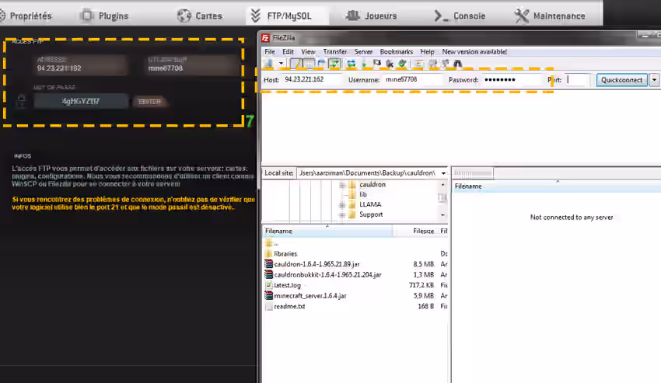Expand the cauldron folder tree node
This screenshot has width=661, height=383.
342,185
